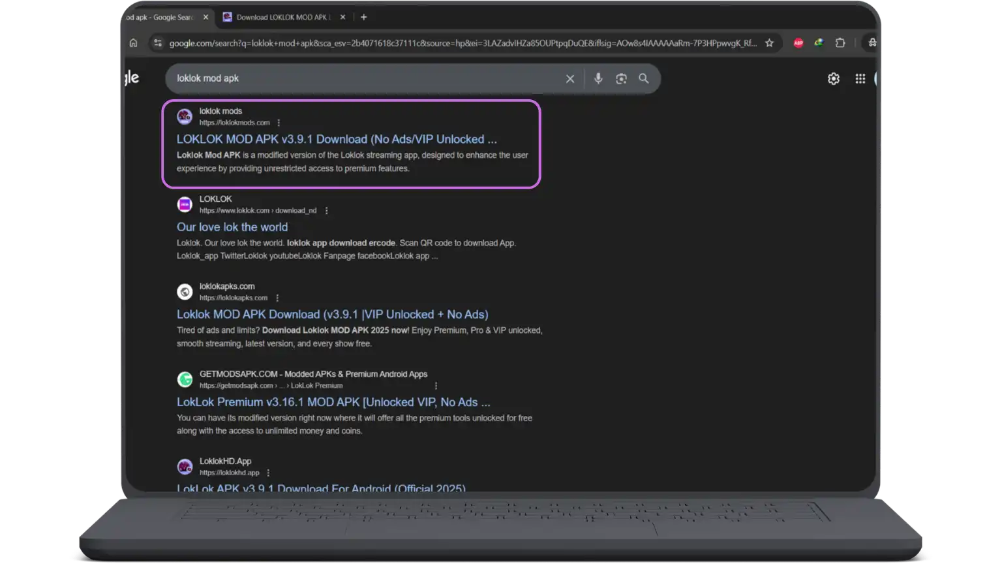Switch to the Download LOKLOK MOD APK tab
1002x564 pixels.
click(x=281, y=18)
